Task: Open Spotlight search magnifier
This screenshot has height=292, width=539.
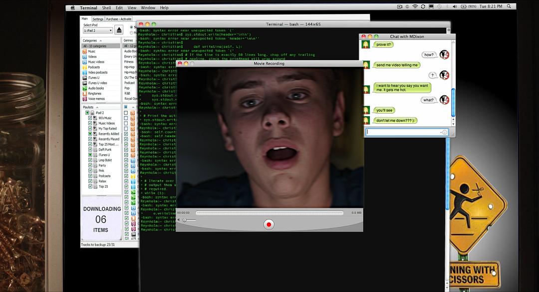Action: [509, 6]
